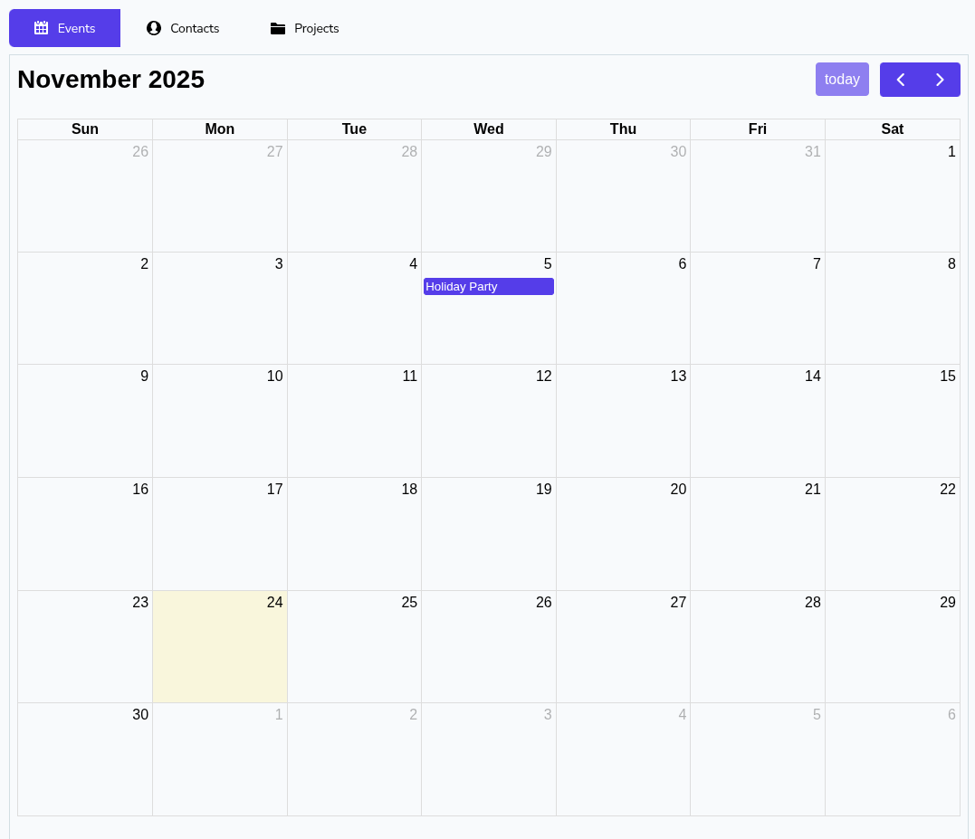Click day cell for November 1

tap(892, 195)
